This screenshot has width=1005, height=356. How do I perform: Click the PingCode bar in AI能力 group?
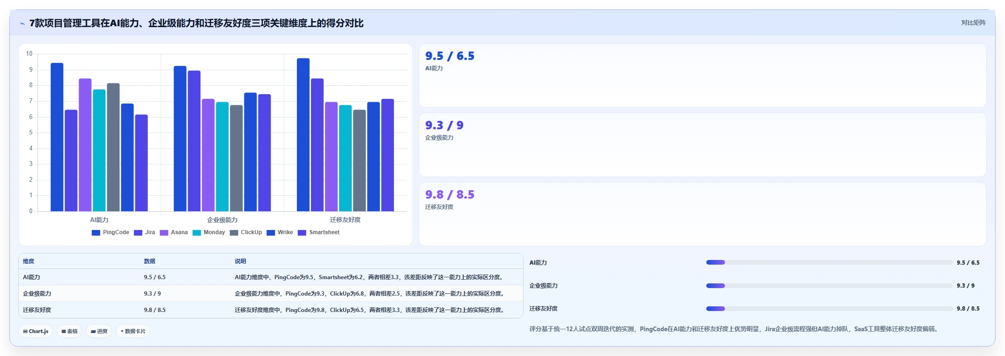(x=57, y=137)
